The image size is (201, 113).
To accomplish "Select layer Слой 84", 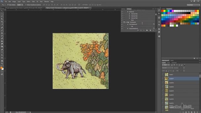I will [181, 91].
